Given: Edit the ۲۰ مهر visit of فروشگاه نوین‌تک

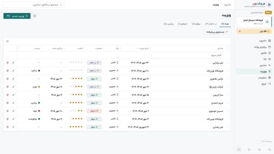Looking at the screenshot, I should click(13, 71).
